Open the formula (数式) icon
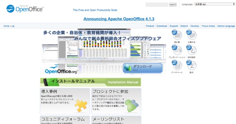The height and width of the screenshot is (124, 236). click(x=191, y=65)
